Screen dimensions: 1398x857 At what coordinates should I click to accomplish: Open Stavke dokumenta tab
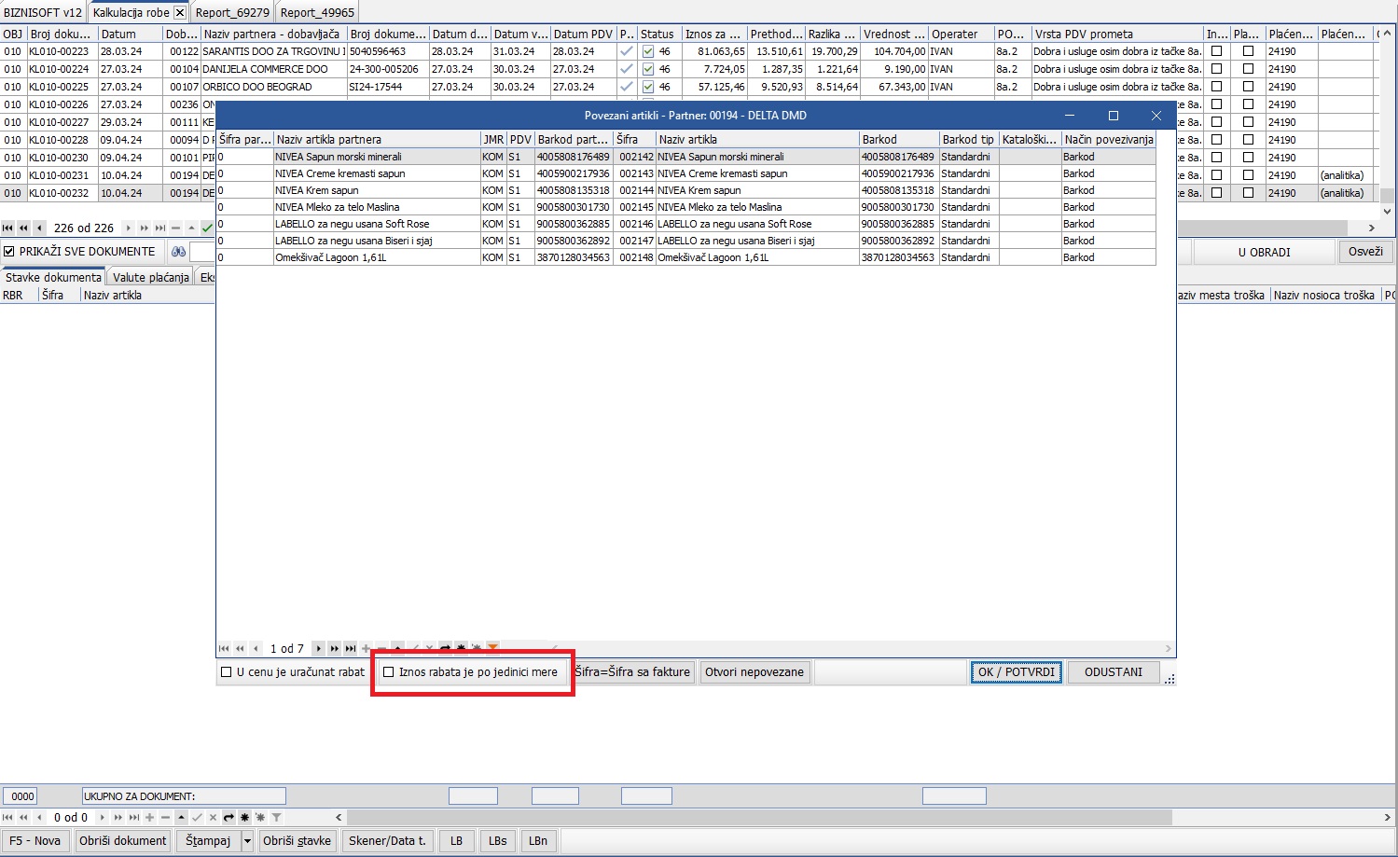[53, 277]
